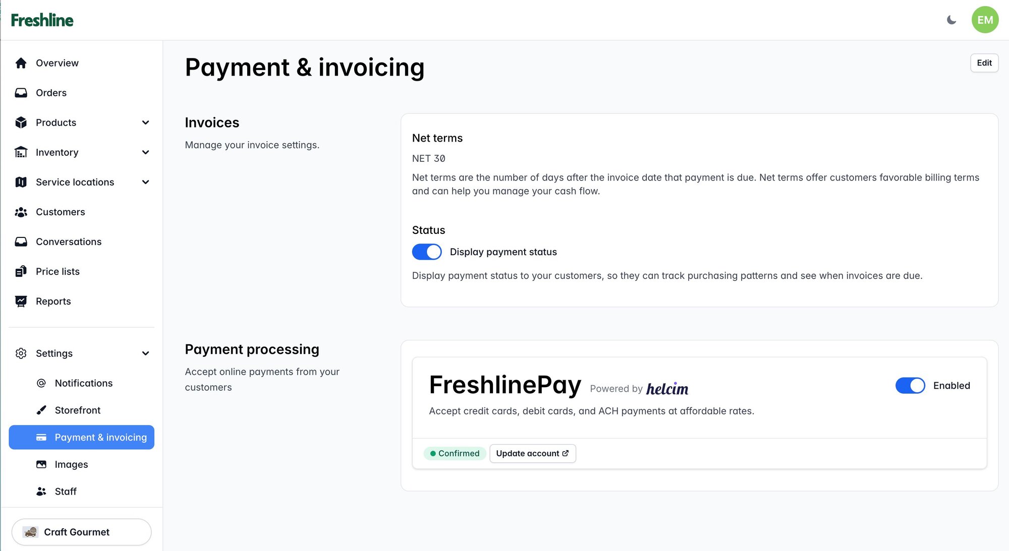Viewport: 1009px width, 551px height.
Task: Expand the Inventory menu chevron
Action: click(x=145, y=152)
